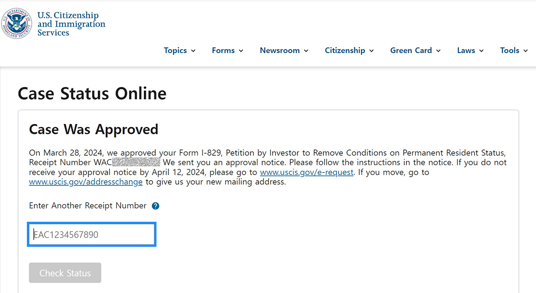The width and height of the screenshot is (536, 293).
Task: Click the U.S. Citizenship and Immigration Services wordmark
Action: click(x=71, y=24)
